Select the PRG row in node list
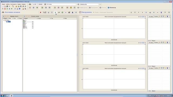Image resolution: width=173 pixels, height=97 pixels. point(28,28)
